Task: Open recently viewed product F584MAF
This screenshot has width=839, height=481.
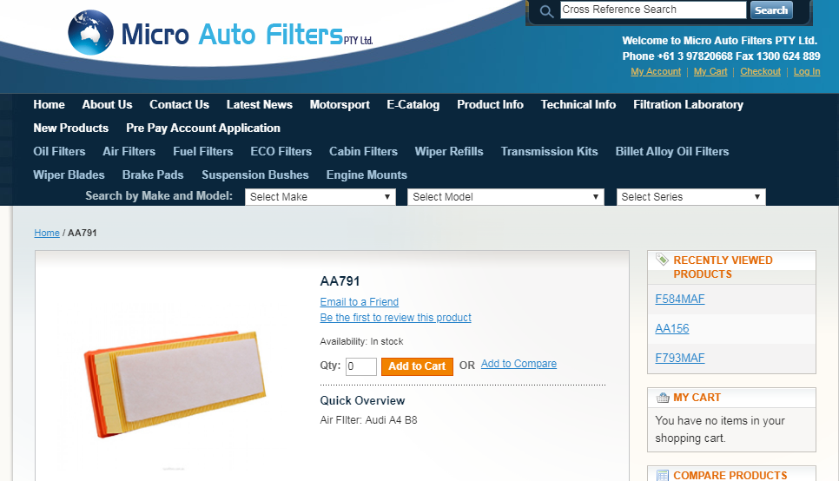Action: (x=679, y=299)
